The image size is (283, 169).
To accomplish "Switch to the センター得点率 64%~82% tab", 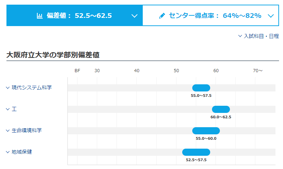I will (x=211, y=15).
